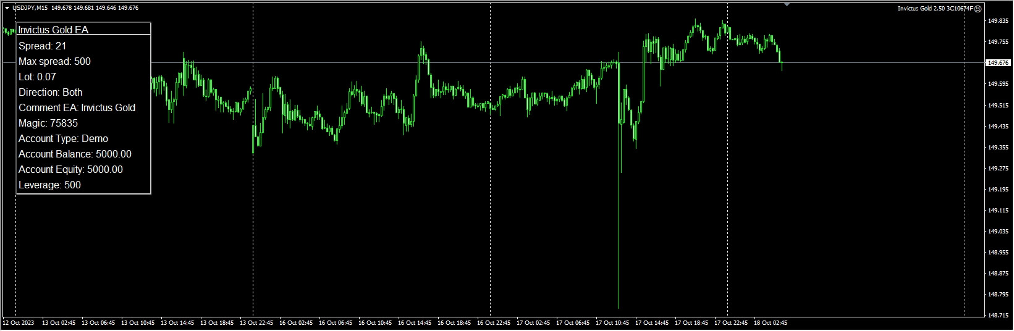Click the 'USDJPY,M15' chart title text
Screen dimensions: 1014x331
click(30, 8)
